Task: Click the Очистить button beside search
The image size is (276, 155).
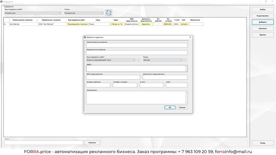Action: (x=92, y=143)
